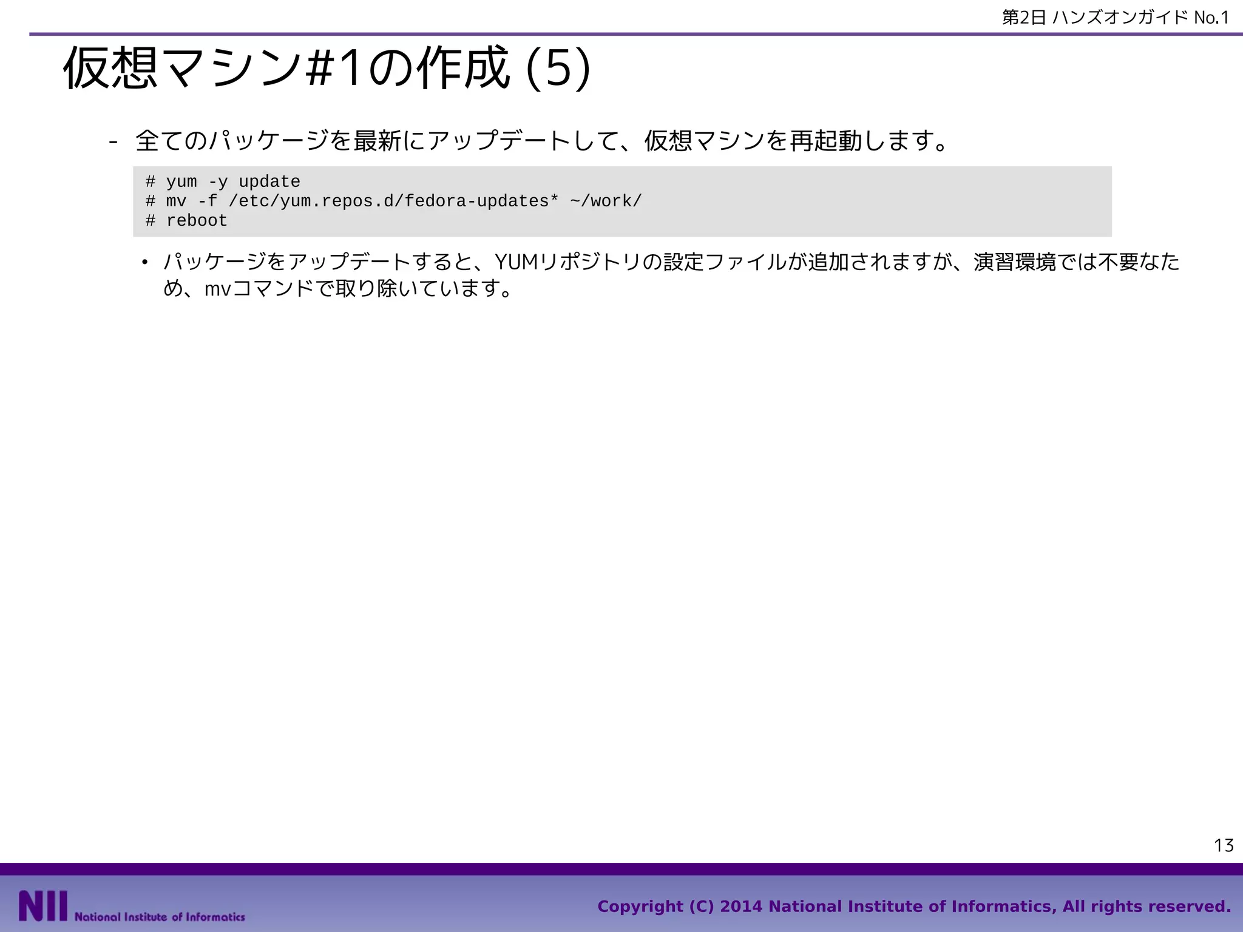1243x932 pixels.
Task: Click the dash list marker
Action: (112, 142)
